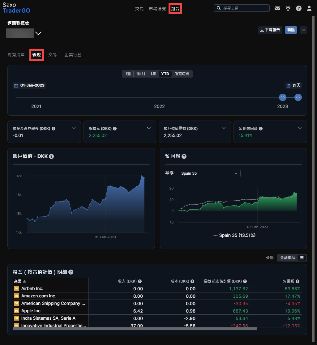The height and width of the screenshot is (345, 317).
Task: Expand the 總損益 (DKK) card
Action: (x=148, y=128)
